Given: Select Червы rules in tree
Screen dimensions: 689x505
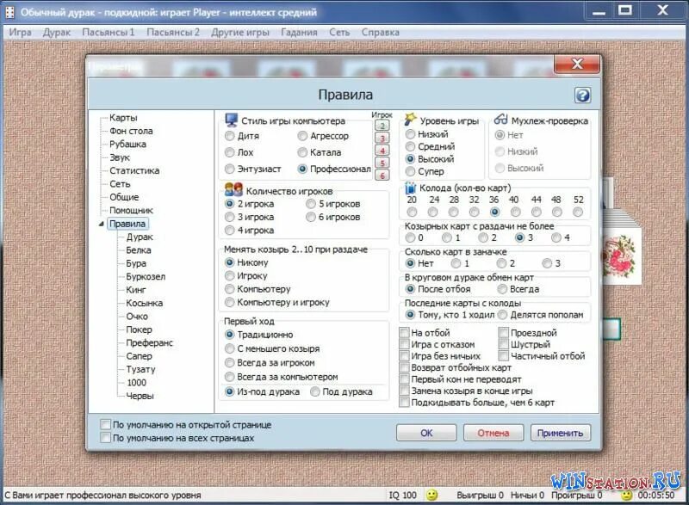Looking at the screenshot, I should 140,396.
